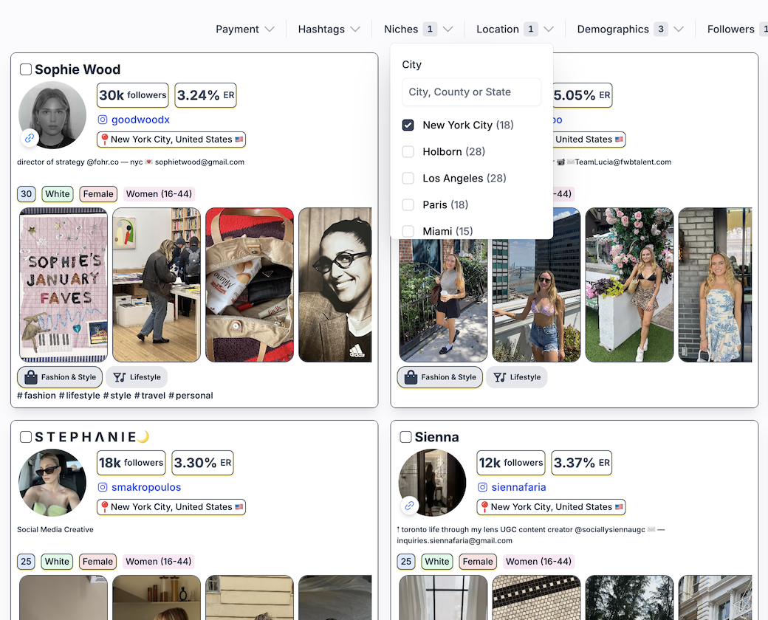
Task: Click the Sophie Wood name heading
Action: (78, 69)
